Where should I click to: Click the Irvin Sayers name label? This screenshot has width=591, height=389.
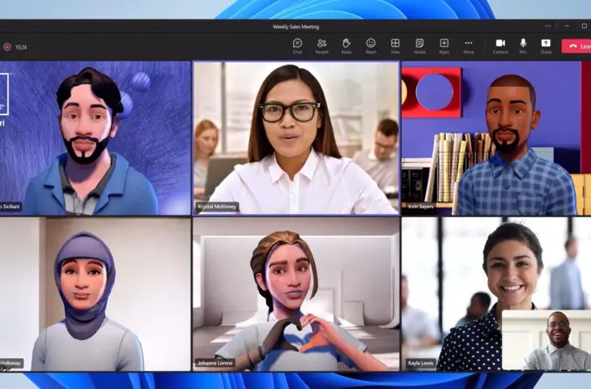point(421,207)
